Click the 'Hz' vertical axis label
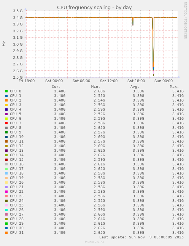Image resolution: width=189 pixels, height=246 pixels. 4,44
